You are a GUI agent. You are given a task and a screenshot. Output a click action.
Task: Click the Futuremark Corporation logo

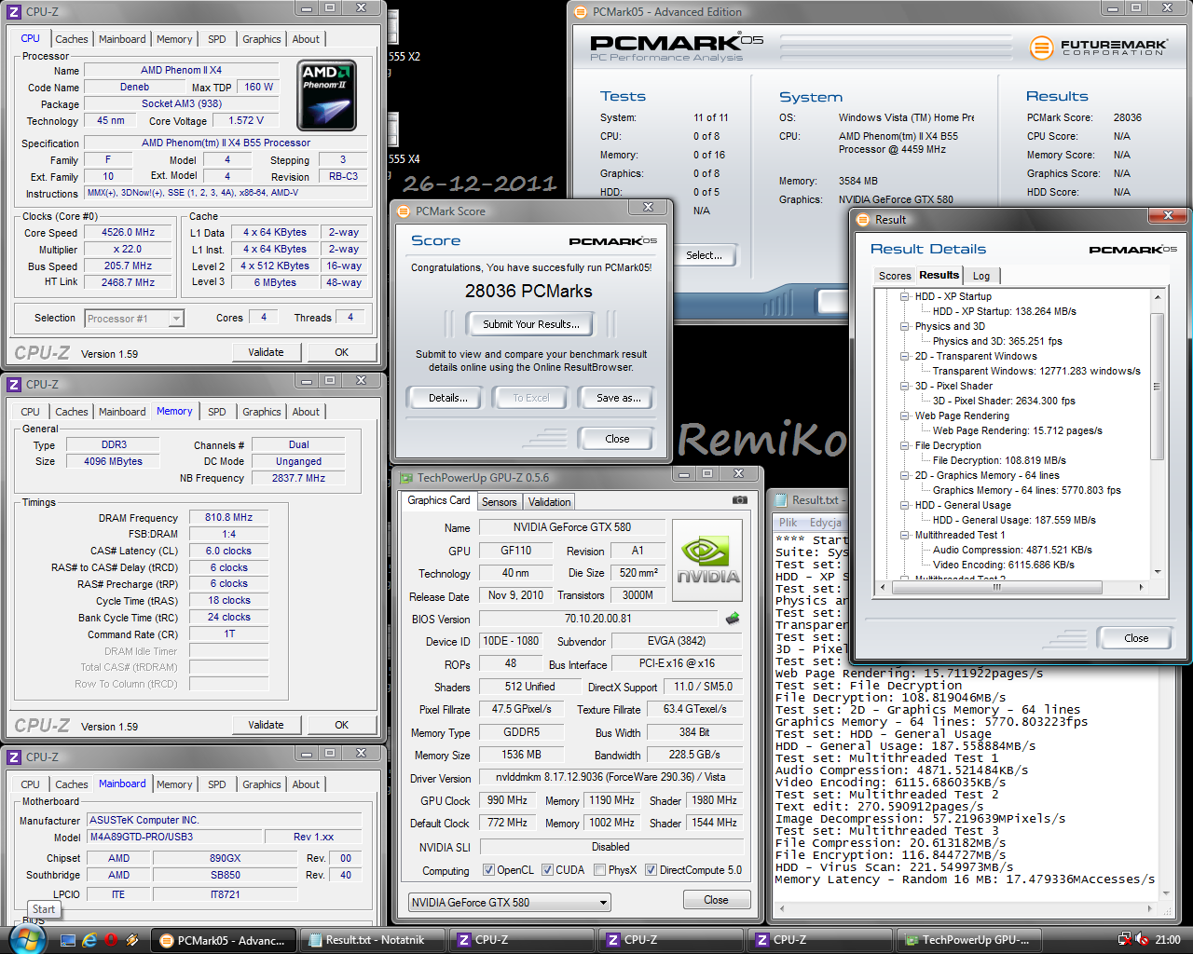coord(1098,47)
